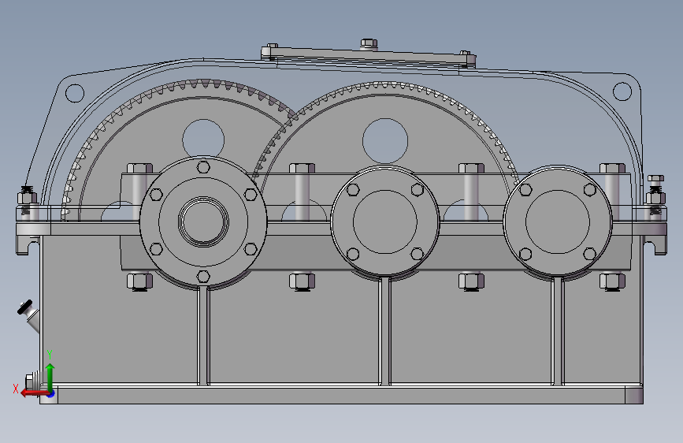Select the flange bolt head right of the right cover
The image size is (683, 443).
coord(612,169)
